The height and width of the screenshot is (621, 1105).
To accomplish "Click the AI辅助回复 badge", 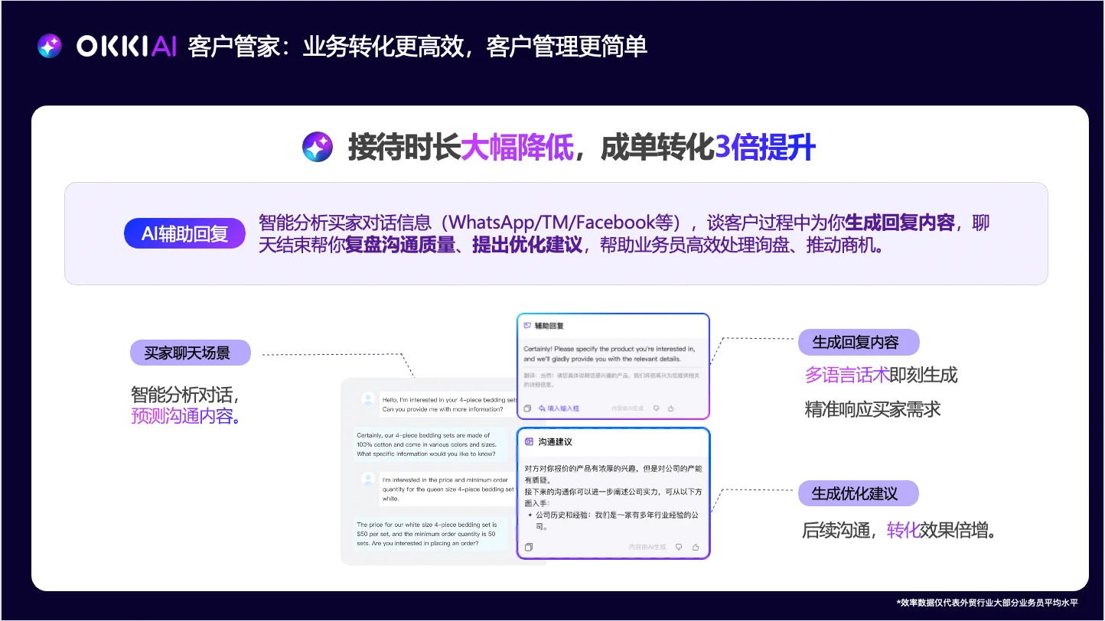I will (184, 233).
